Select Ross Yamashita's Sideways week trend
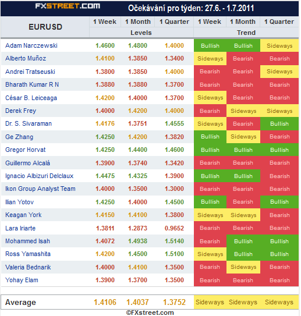Screen dimensions: 301x316 coord(210,254)
